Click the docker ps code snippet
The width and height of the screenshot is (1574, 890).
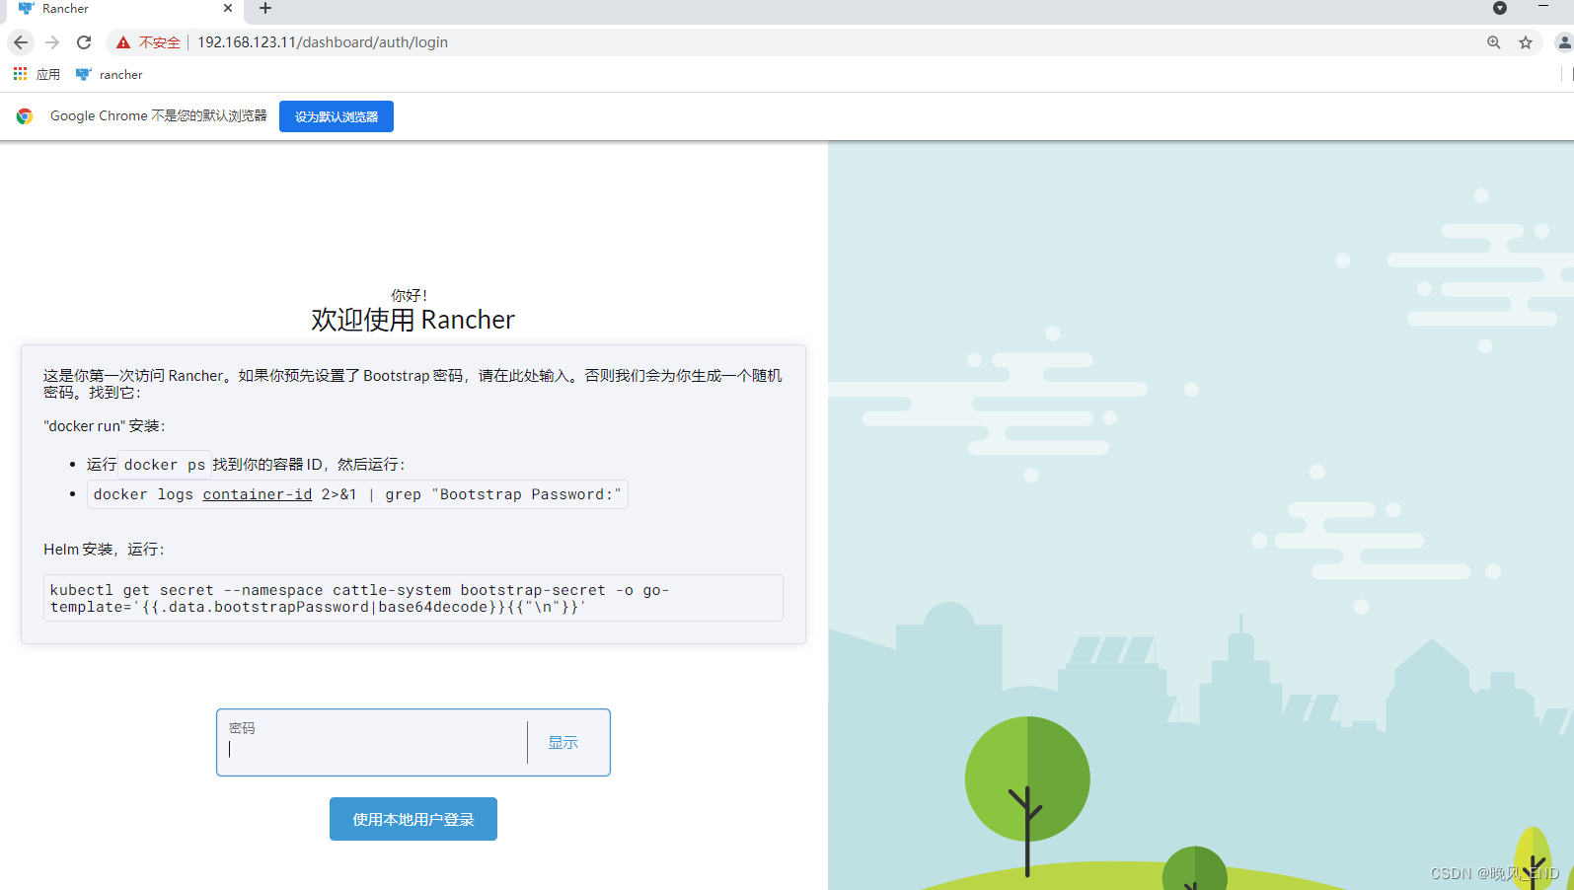pos(165,464)
